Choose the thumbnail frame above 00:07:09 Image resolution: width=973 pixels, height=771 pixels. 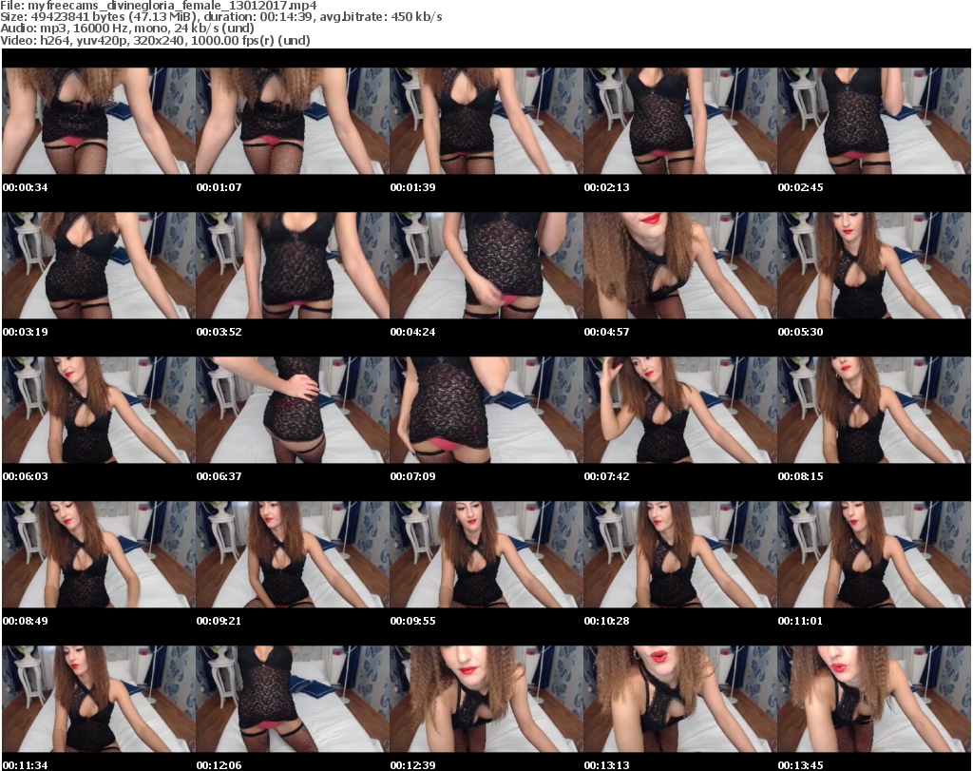point(486,411)
